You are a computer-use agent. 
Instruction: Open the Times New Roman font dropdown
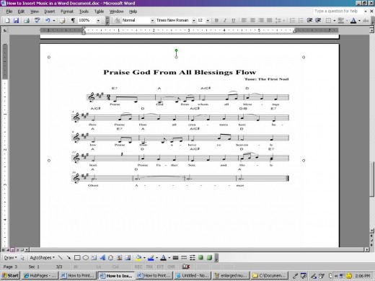(x=194, y=20)
